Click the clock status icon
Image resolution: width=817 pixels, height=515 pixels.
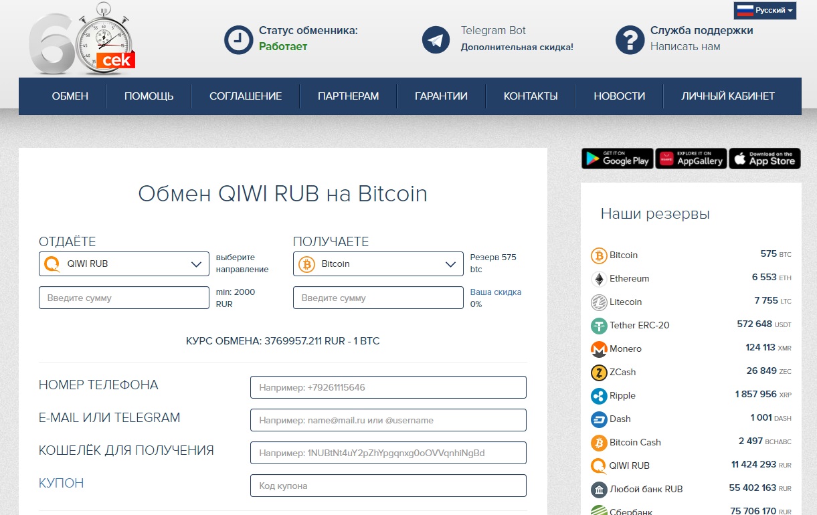tap(238, 39)
